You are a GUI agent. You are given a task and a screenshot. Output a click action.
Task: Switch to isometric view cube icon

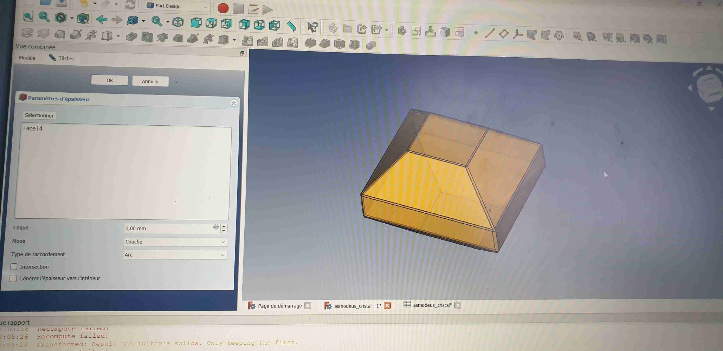[178, 22]
